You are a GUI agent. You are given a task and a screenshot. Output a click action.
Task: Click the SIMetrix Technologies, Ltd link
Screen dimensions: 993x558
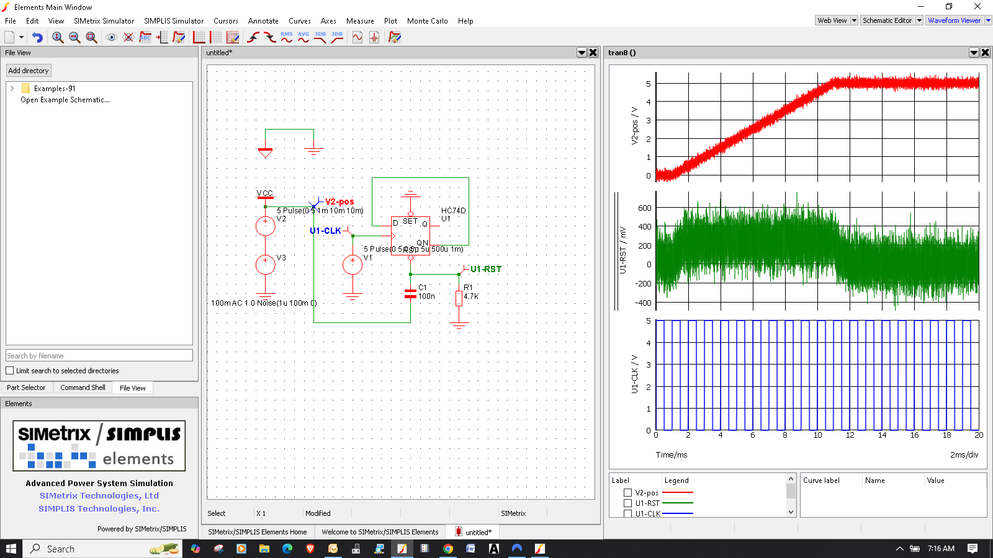[99, 496]
